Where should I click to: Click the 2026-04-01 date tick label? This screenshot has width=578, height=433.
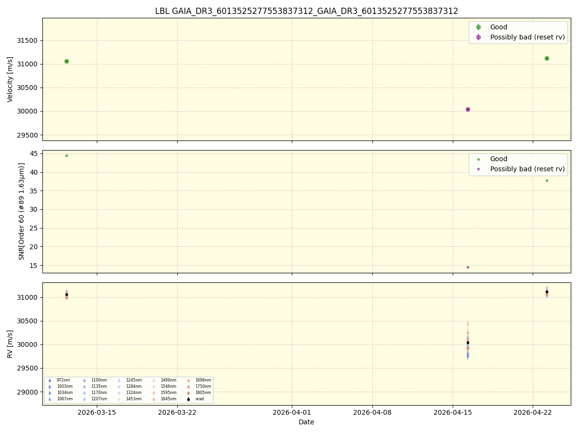pyautogui.click(x=292, y=412)
